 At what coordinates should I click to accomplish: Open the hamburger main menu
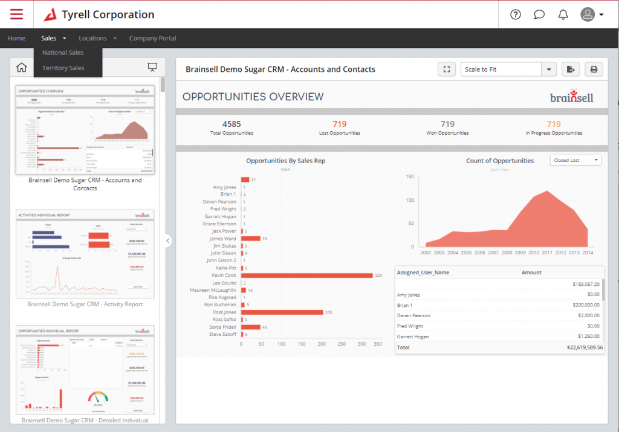(x=16, y=15)
